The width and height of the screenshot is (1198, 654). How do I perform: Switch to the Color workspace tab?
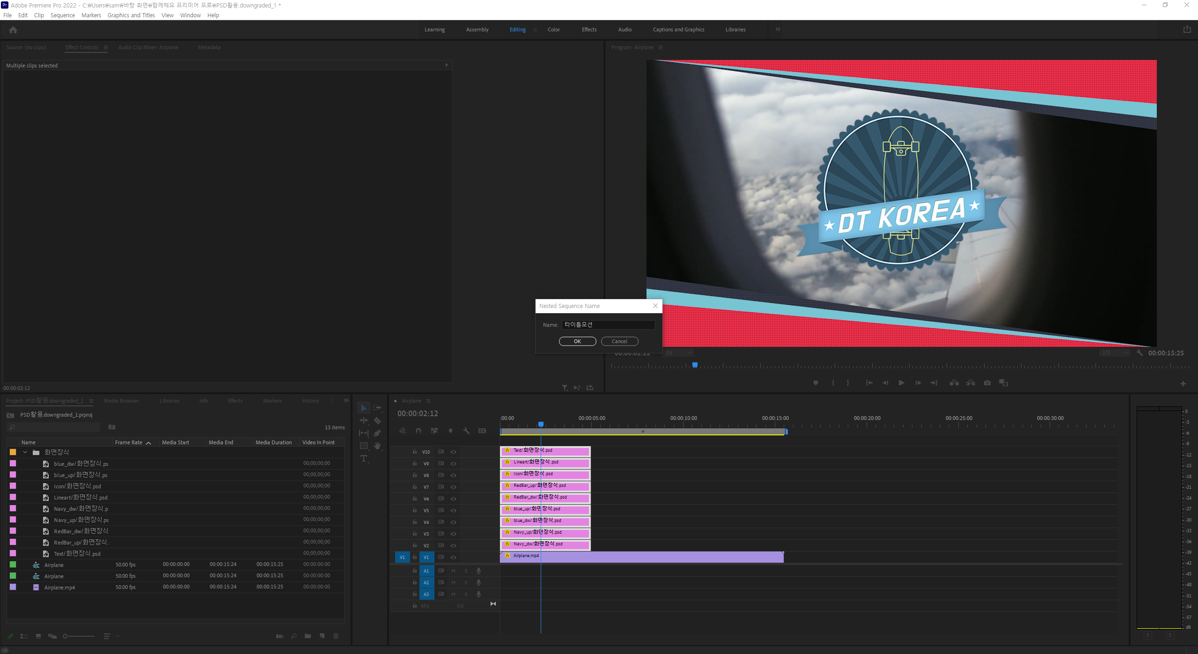pyautogui.click(x=554, y=29)
